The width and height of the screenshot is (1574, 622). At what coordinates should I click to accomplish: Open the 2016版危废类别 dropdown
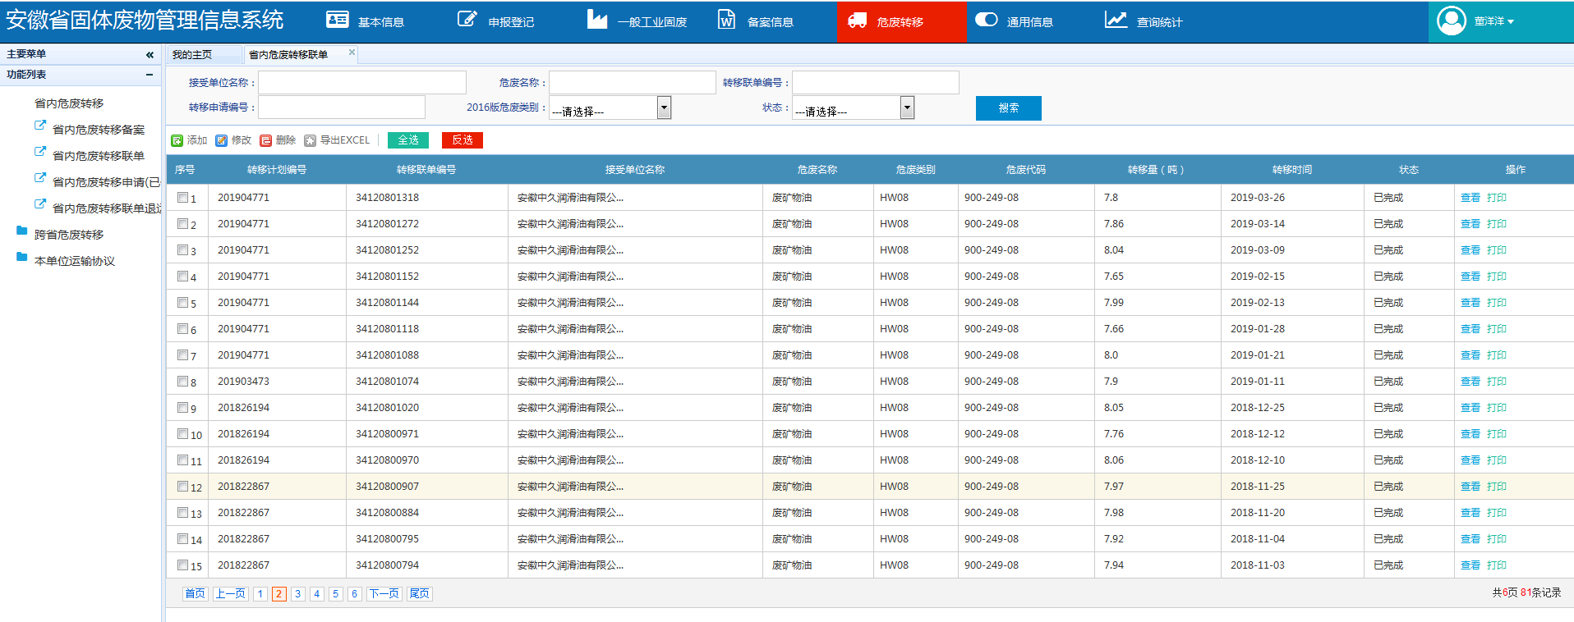[x=664, y=107]
